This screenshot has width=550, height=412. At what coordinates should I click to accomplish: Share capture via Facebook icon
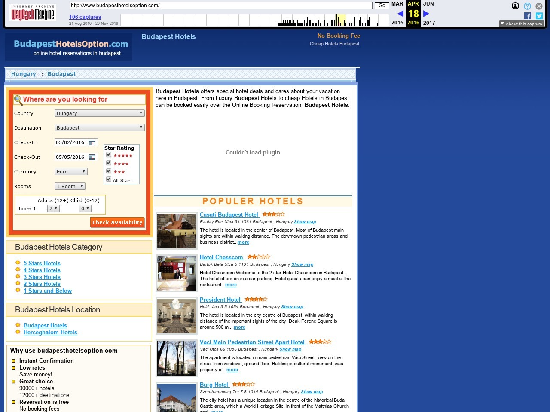coord(528,16)
